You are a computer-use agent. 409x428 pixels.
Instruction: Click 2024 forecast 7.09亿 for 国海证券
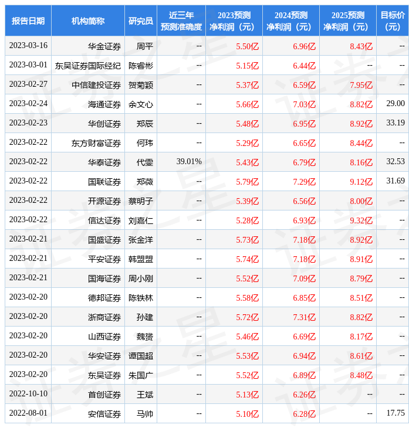point(304,278)
